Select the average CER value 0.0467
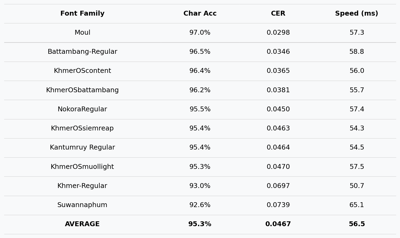The image size is (400, 238). (278, 224)
